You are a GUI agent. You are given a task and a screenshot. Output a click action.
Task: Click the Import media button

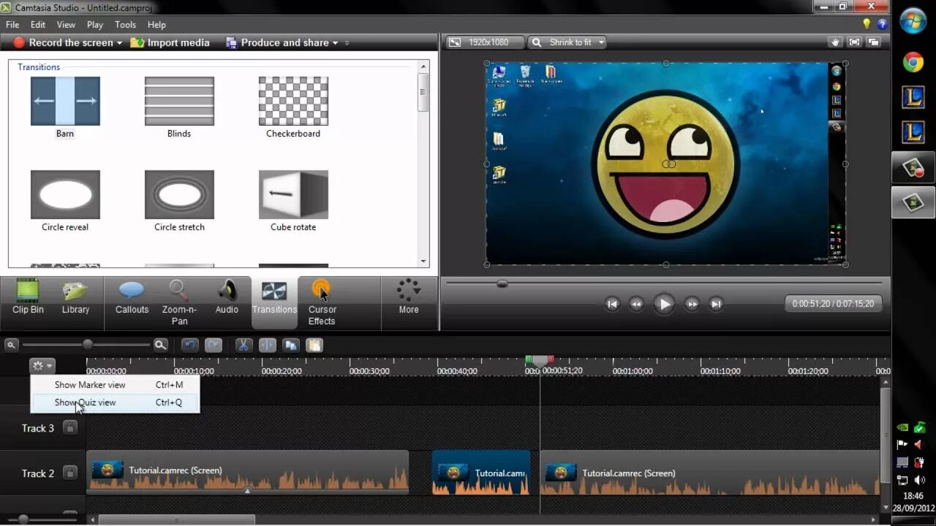pos(170,42)
